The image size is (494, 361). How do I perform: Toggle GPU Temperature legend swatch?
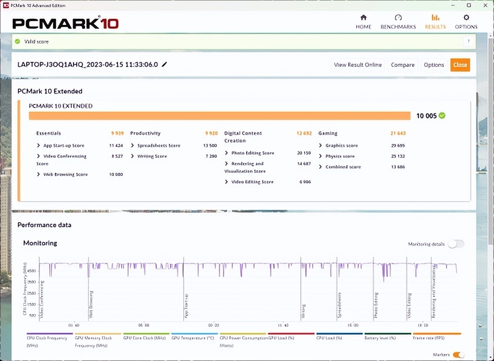194,333
